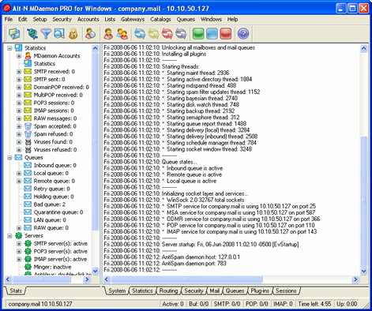
Task: Collapse the Servers tree node
Action: (x=9, y=236)
